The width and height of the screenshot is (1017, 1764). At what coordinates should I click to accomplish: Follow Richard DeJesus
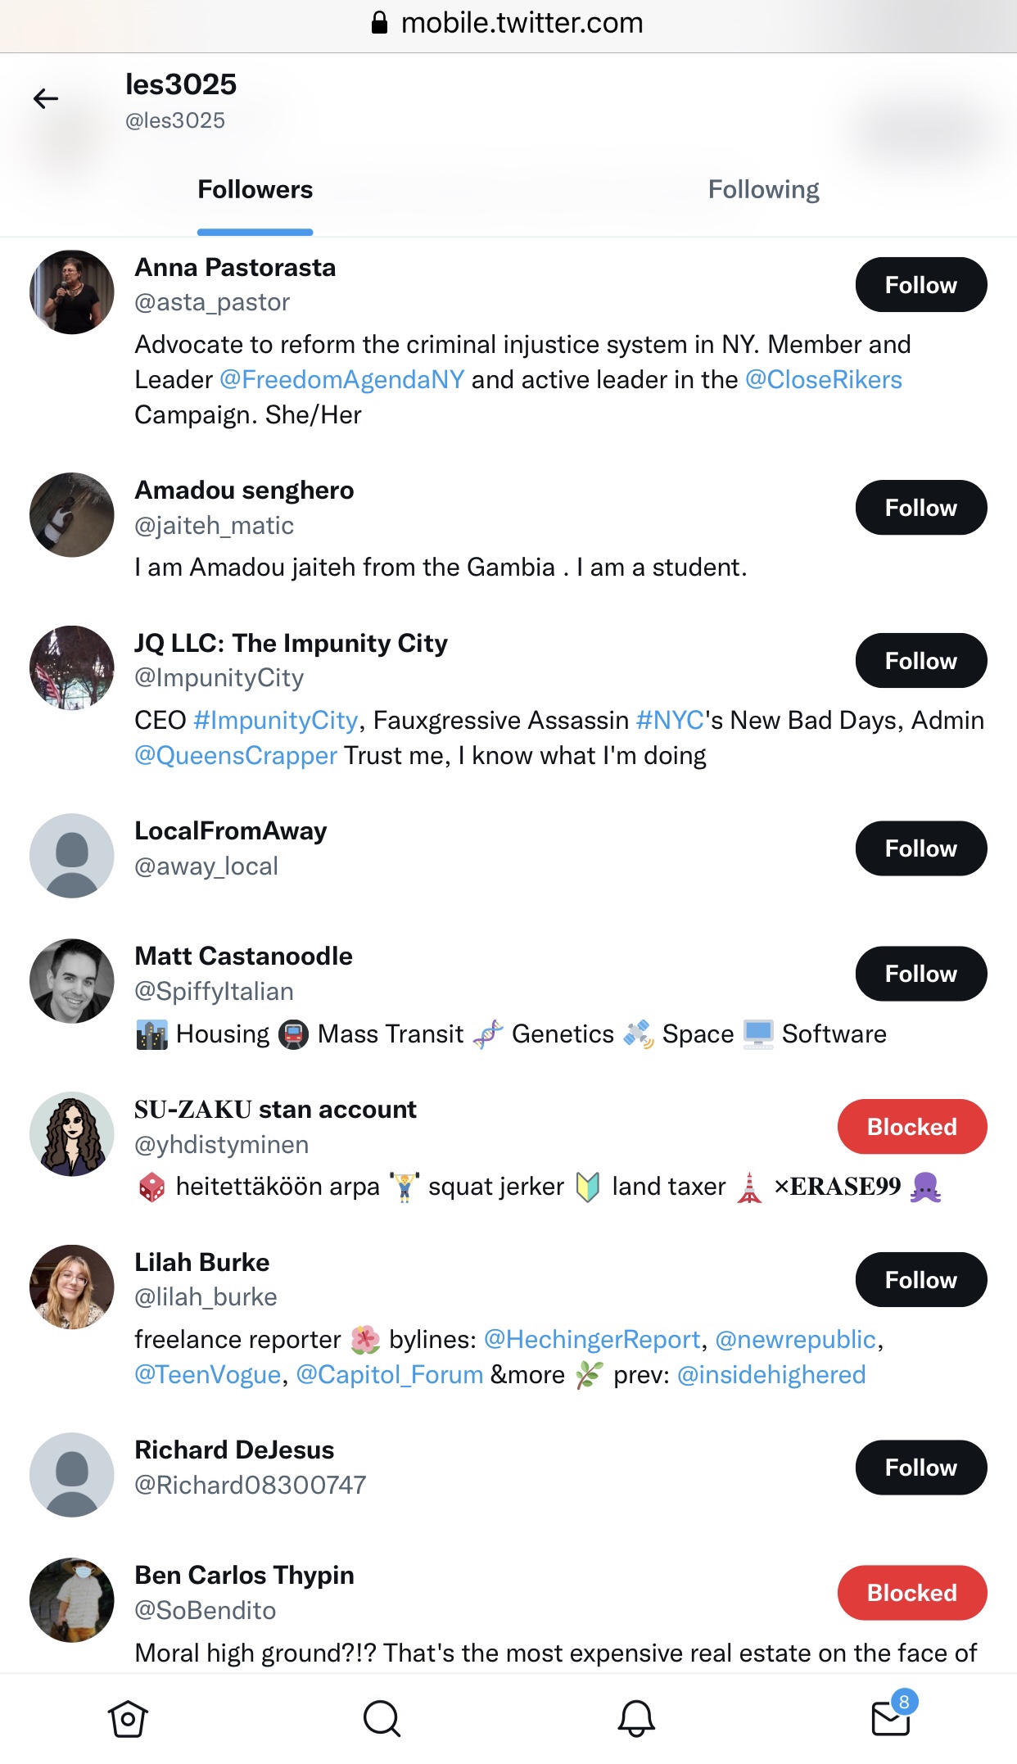920,1468
